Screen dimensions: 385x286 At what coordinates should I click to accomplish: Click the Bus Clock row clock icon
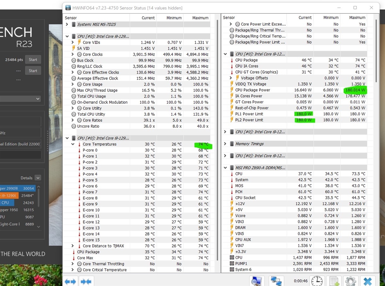pyautogui.click(x=73, y=61)
